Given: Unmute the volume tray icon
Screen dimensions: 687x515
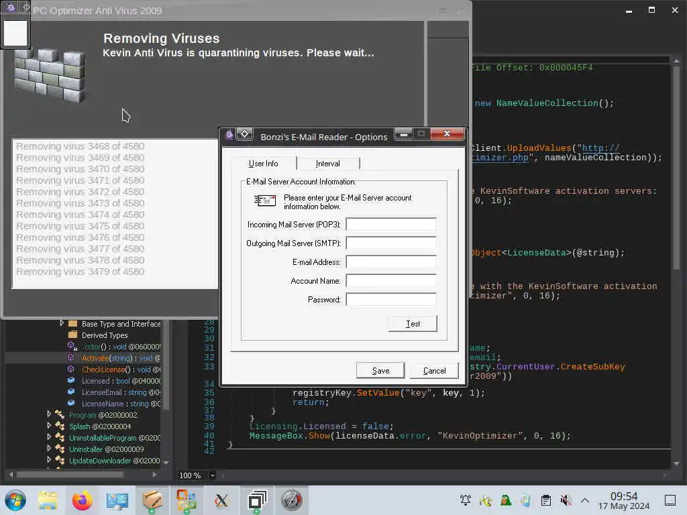Looking at the screenshot, I should 566,500.
